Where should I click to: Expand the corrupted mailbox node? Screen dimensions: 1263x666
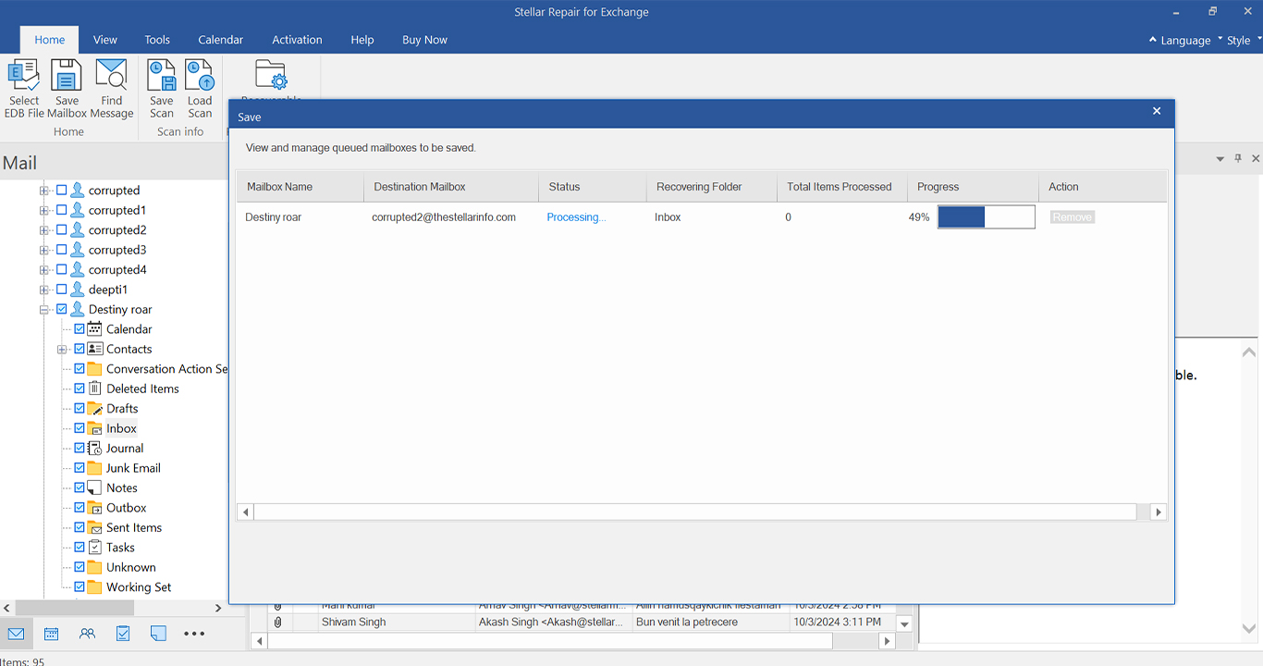click(44, 190)
